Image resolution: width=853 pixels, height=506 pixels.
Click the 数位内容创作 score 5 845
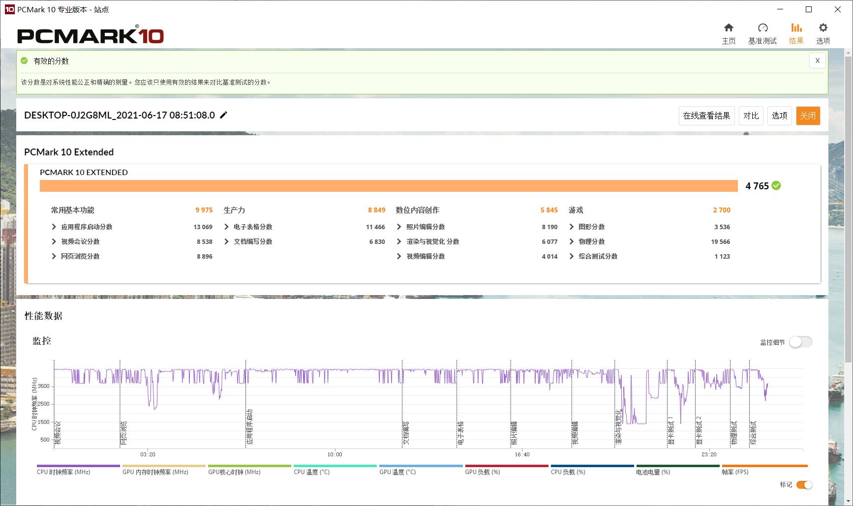(x=549, y=210)
